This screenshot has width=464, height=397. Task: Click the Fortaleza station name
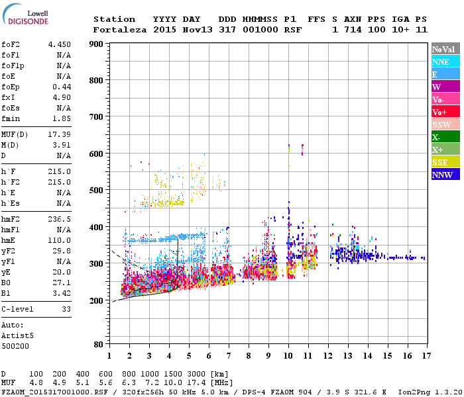[120, 30]
